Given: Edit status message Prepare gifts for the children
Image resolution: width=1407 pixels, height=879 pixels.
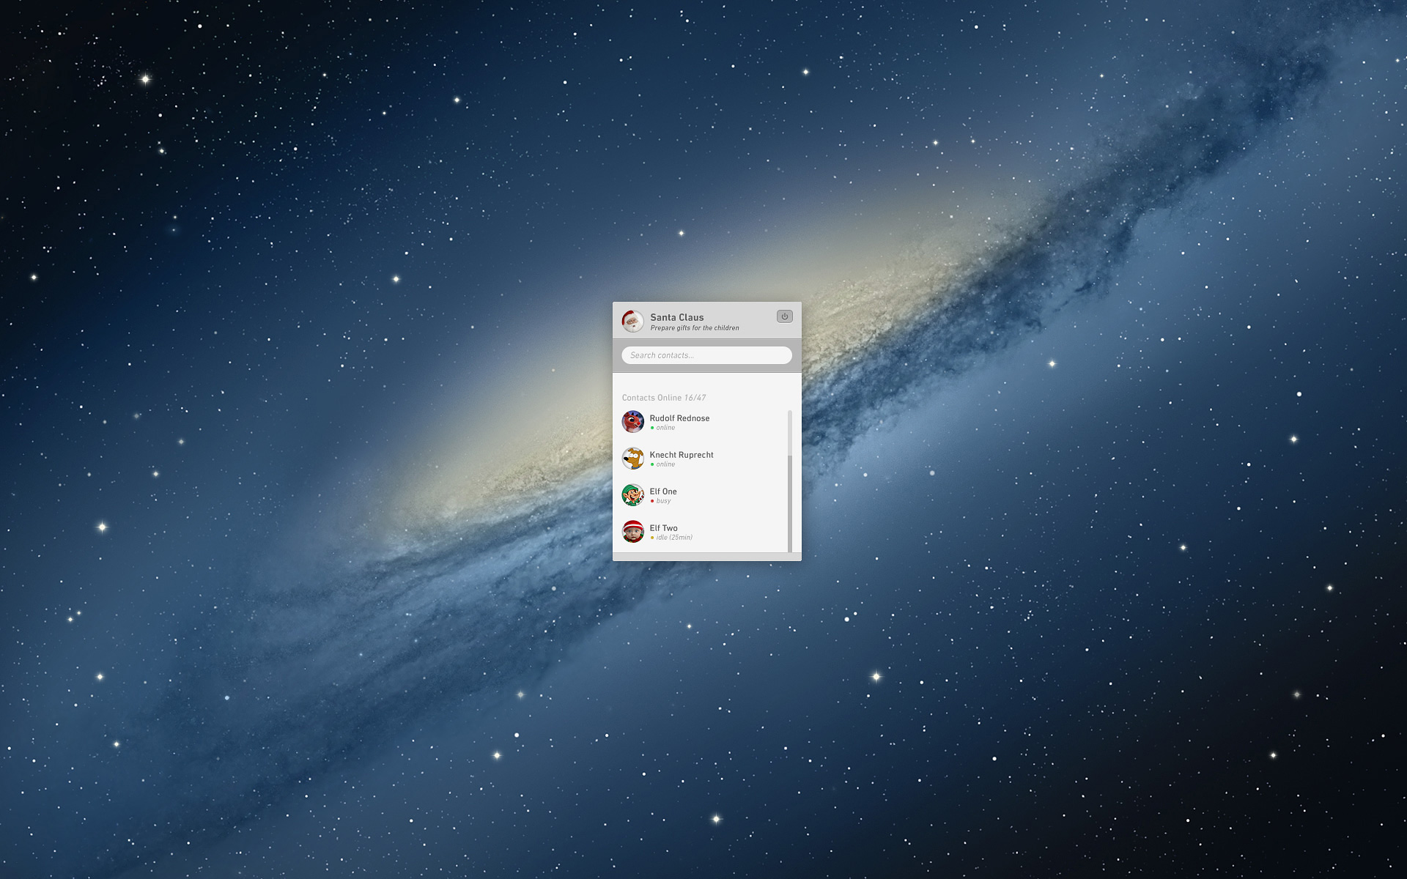Looking at the screenshot, I should (695, 328).
